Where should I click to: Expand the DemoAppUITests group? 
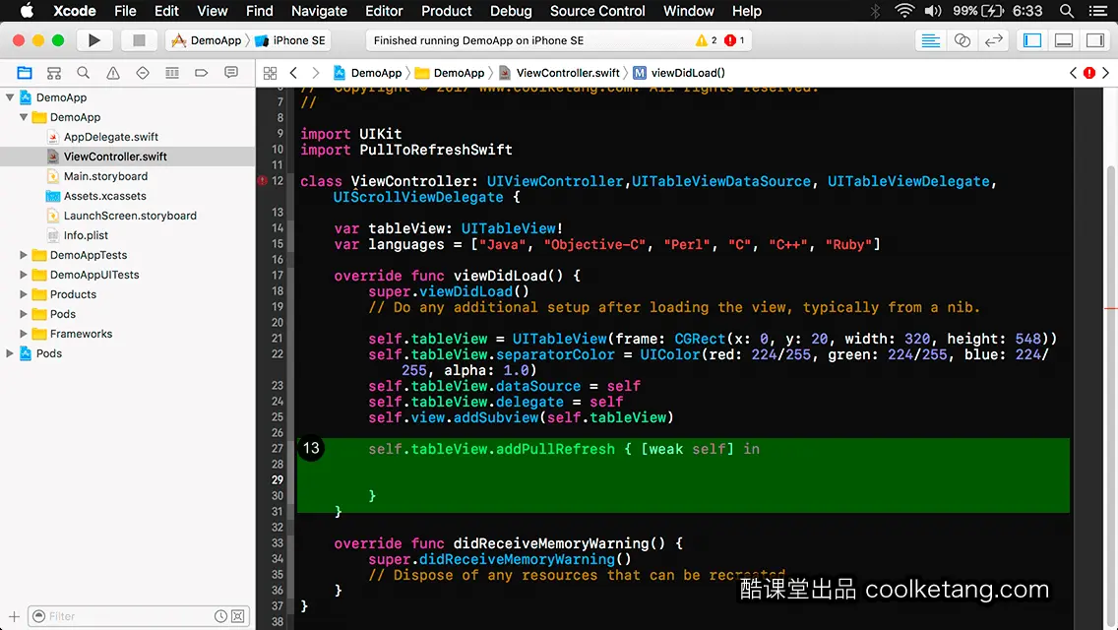(24, 275)
